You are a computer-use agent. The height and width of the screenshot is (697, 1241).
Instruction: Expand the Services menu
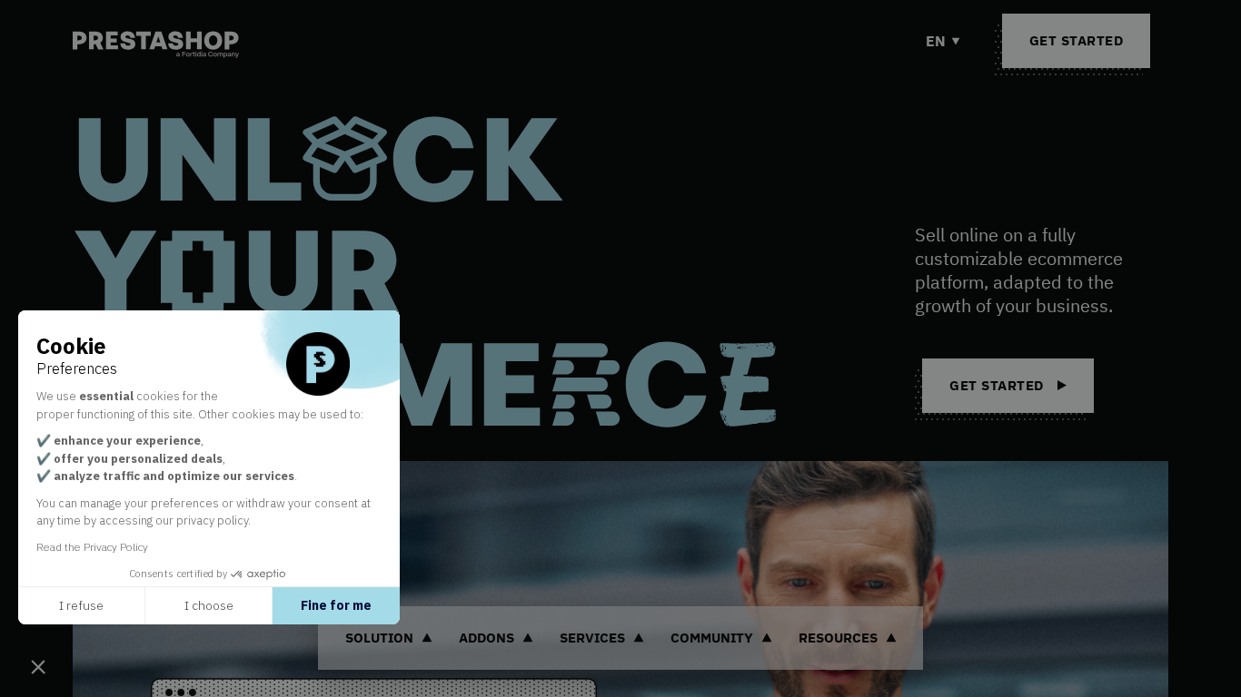coord(601,638)
